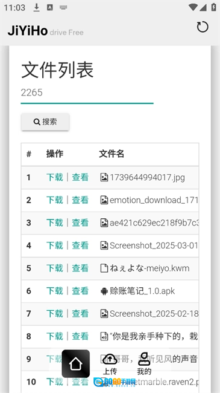220x393 pixels.
Task: Tap the letter A input icon in status bar
Action: [50, 7]
